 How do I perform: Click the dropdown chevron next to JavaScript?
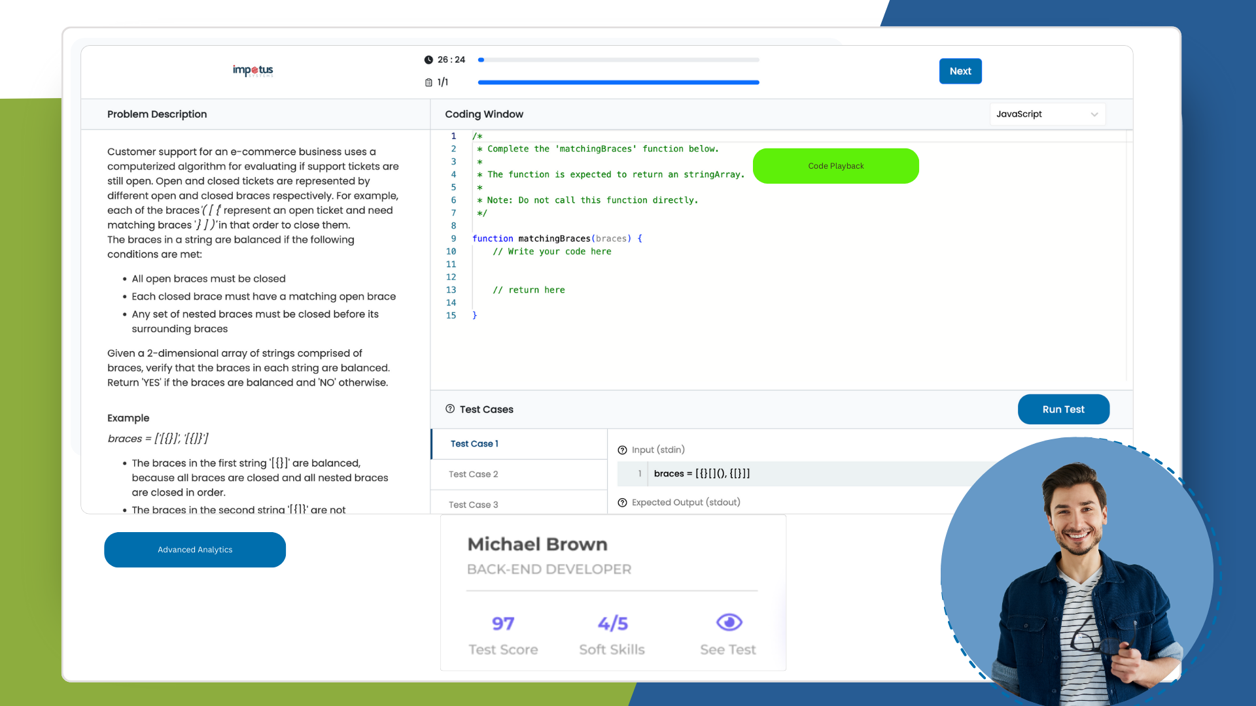(1094, 114)
